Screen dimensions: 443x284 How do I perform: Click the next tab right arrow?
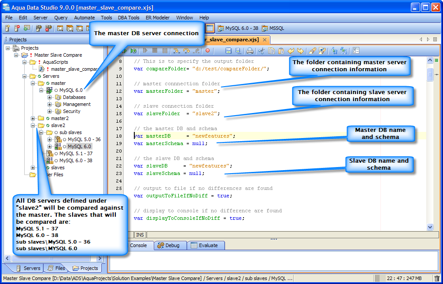click(428, 40)
